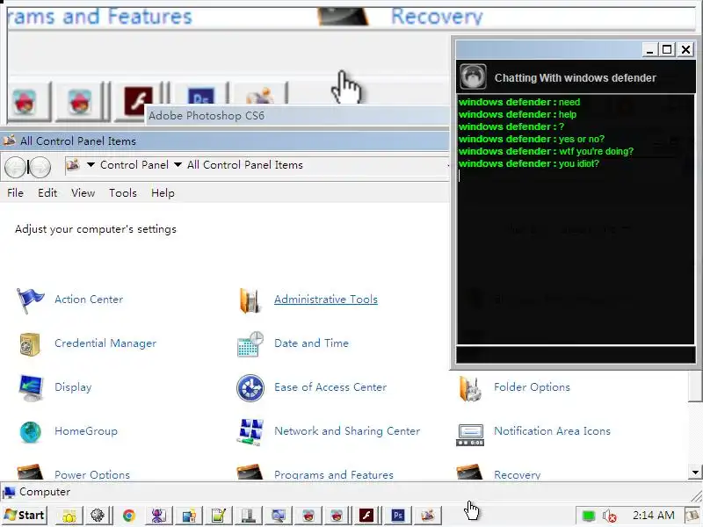Click the purple creature icon in the taskbar
This screenshot has height=527, width=703.
tap(158, 516)
